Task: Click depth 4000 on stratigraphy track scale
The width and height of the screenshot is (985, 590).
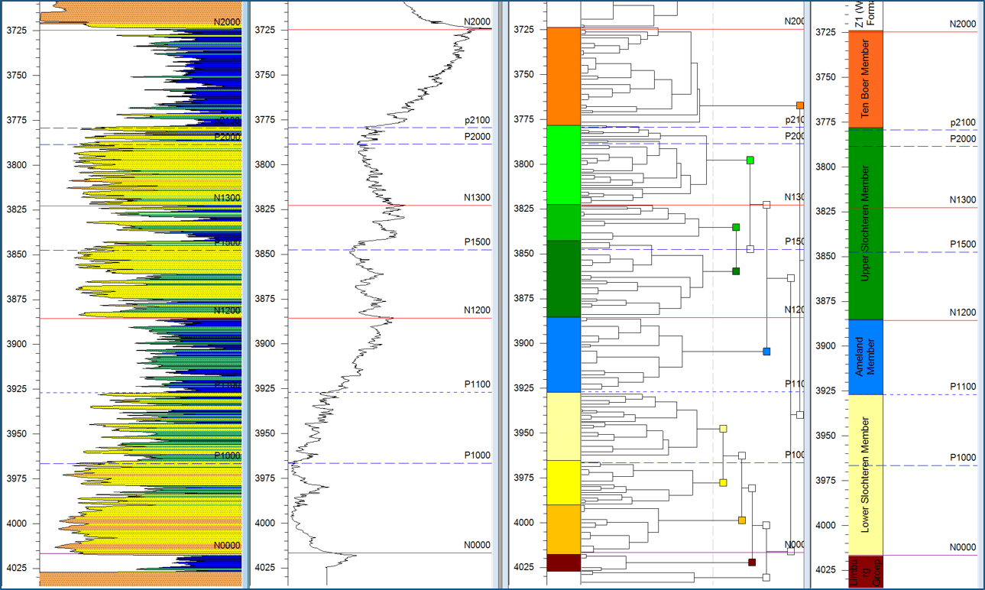Action: (827, 525)
